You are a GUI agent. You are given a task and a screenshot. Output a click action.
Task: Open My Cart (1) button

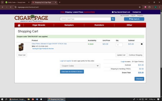[x=134, y=19]
